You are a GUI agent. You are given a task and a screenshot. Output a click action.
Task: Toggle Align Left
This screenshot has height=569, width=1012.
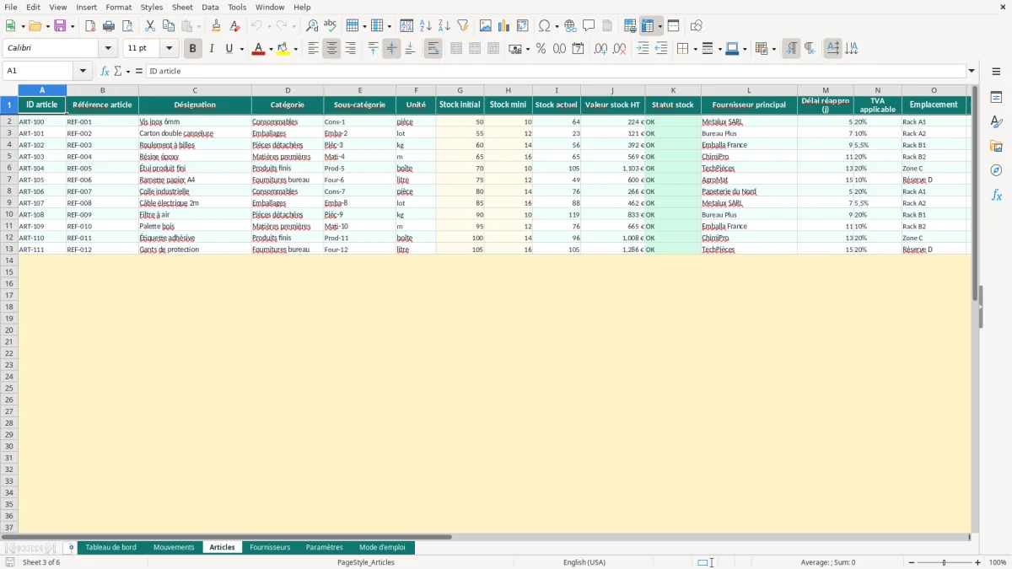[x=313, y=49]
